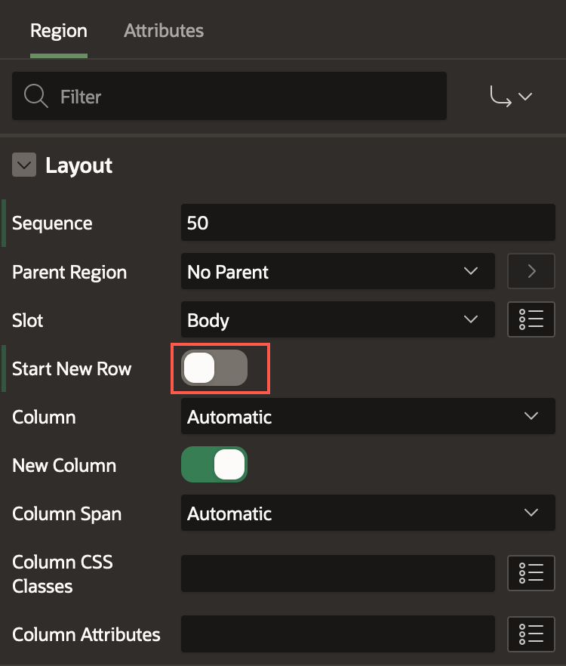Click the Start New Row label

72,368
